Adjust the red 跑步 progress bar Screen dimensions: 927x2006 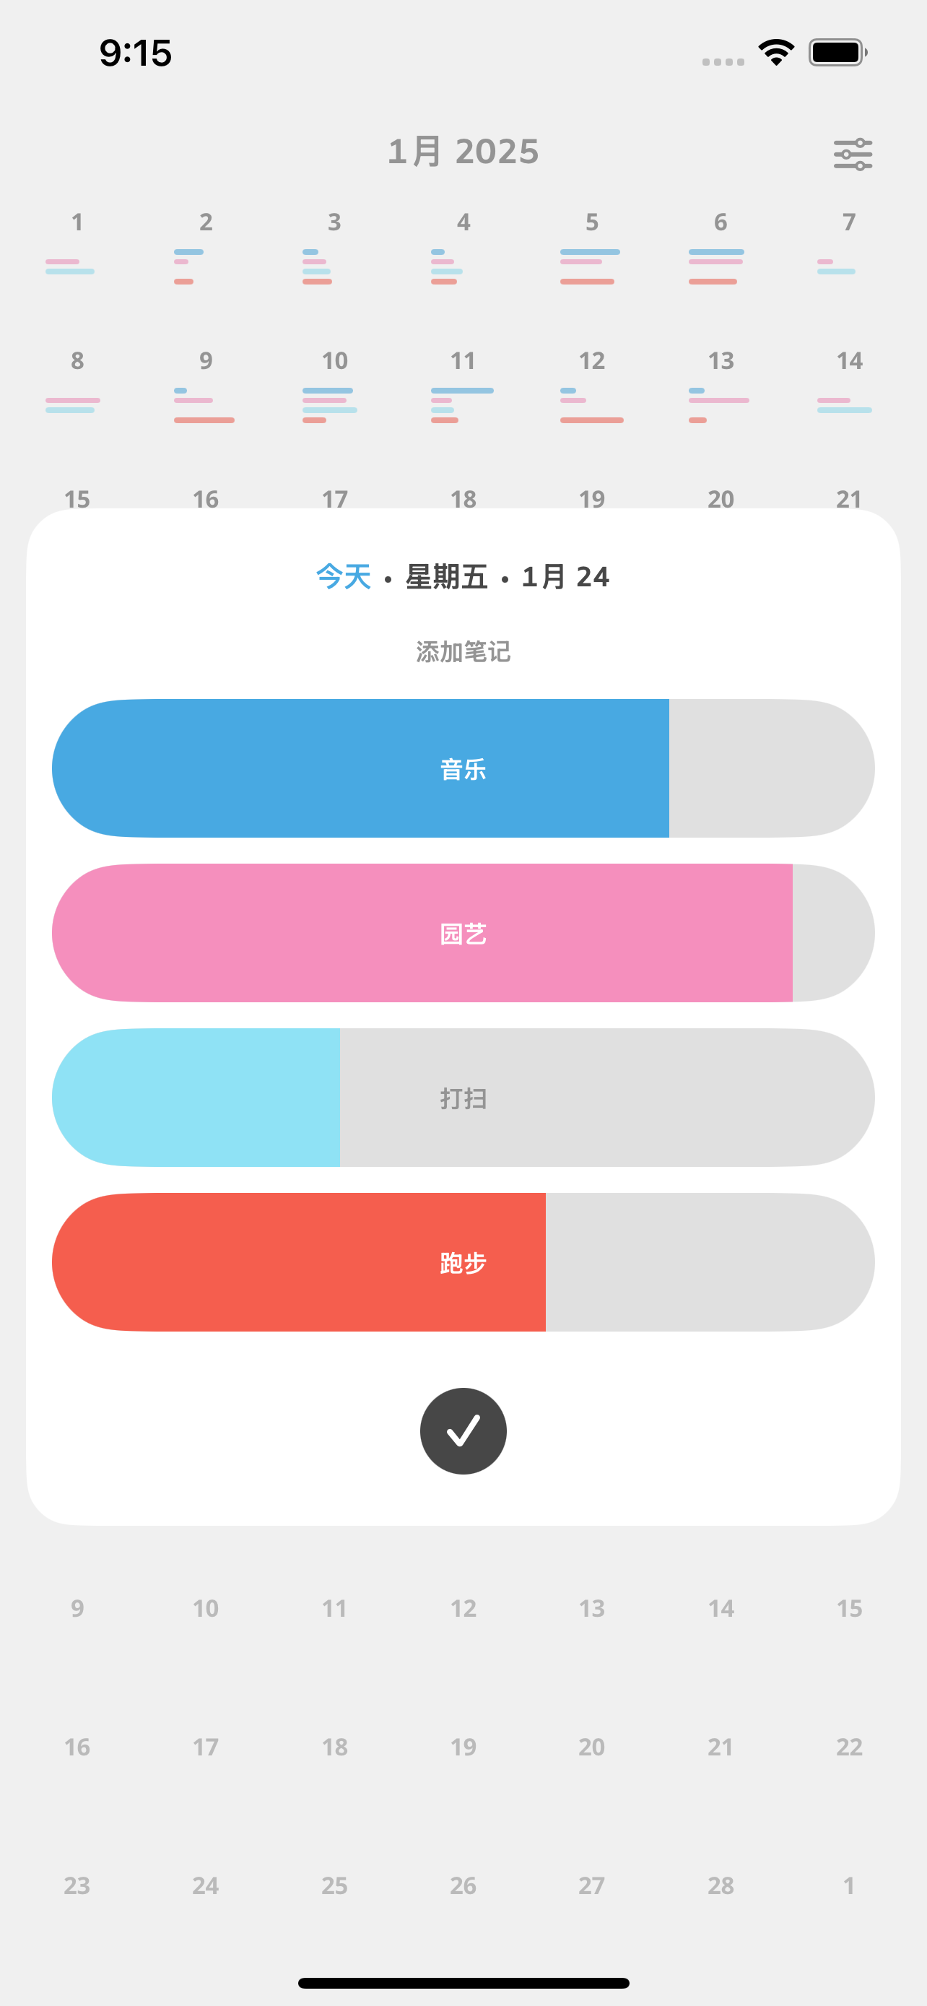pos(463,1262)
